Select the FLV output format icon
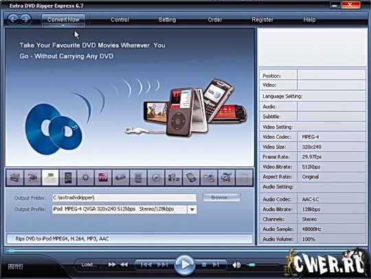The height and width of the screenshot is (279, 371). pos(103,177)
